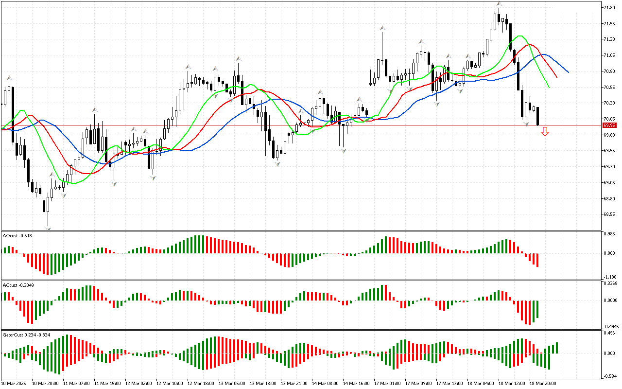Screen dimensions: 622x389
Task: Click the 13 Mar 21:00 time label
Action: pos(294,384)
